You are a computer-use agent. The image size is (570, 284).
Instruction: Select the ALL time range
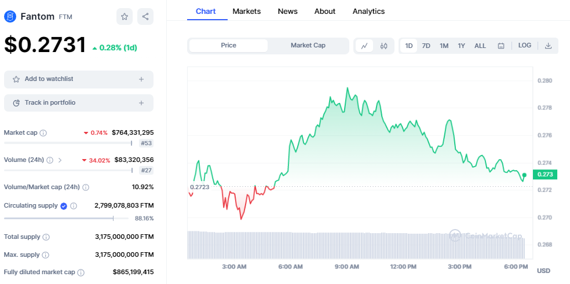tap(480, 46)
